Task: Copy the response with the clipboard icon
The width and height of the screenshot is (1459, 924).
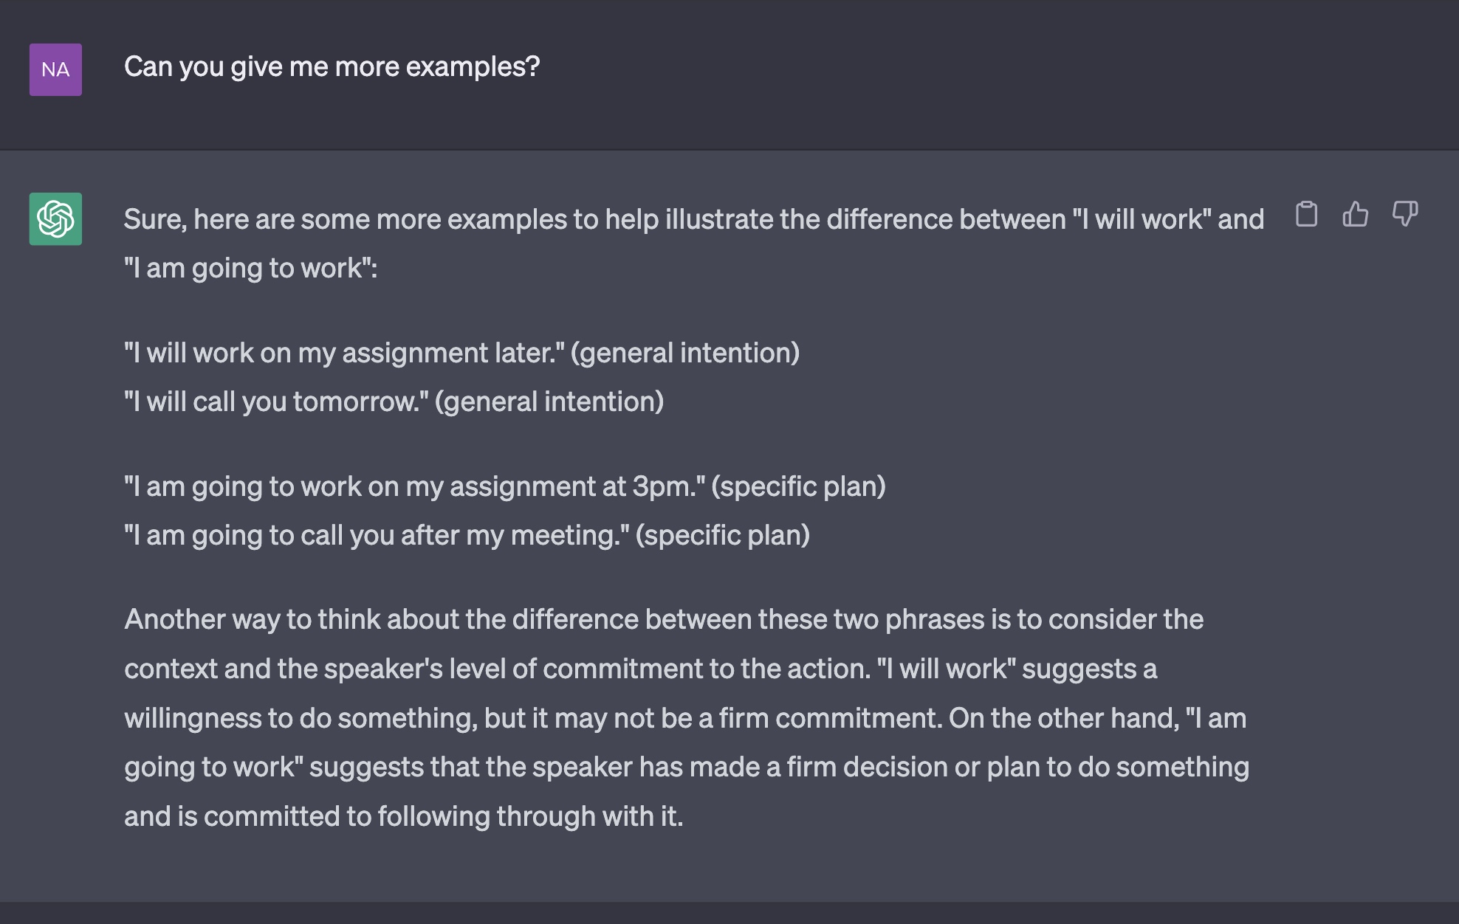Action: [1306, 214]
